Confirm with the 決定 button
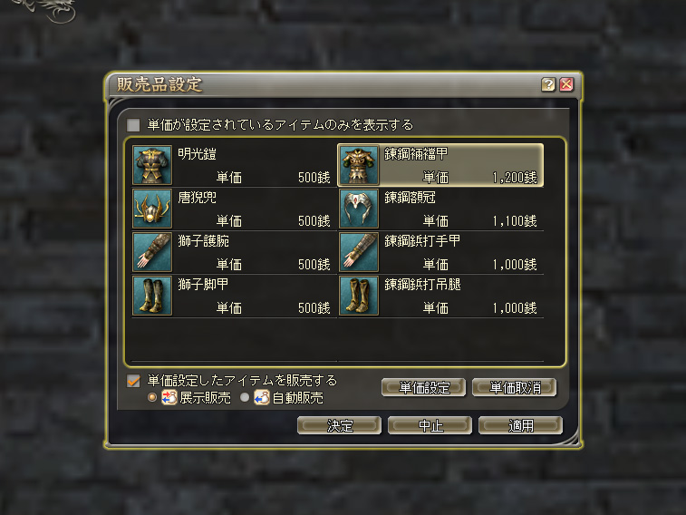Image resolution: width=686 pixels, height=515 pixels. click(339, 425)
